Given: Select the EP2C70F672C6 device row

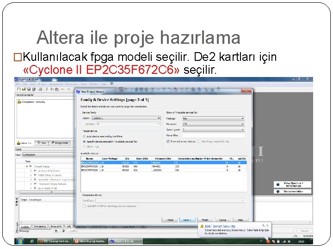Looking at the screenshot, I should pyautogui.click(x=164, y=170).
